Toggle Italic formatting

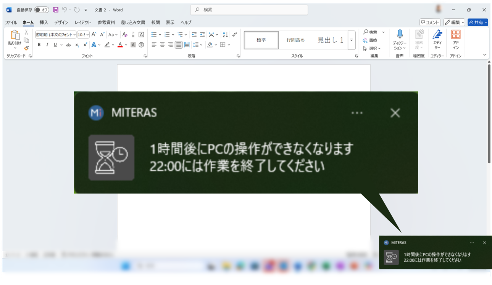tap(47, 45)
